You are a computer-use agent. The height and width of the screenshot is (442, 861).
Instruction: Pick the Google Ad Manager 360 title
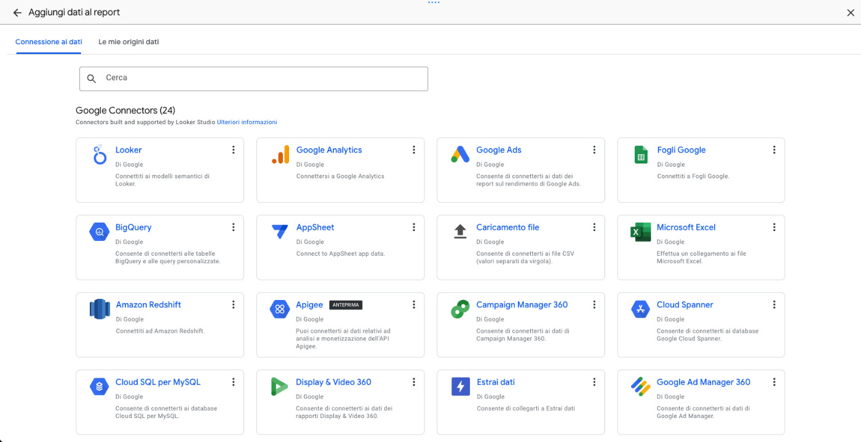pos(704,382)
